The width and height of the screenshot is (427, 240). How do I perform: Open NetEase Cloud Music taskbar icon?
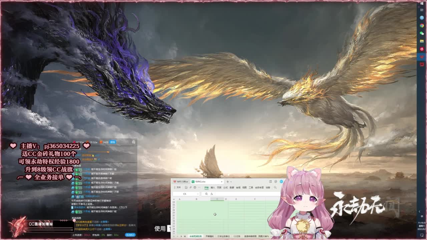point(422,49)
